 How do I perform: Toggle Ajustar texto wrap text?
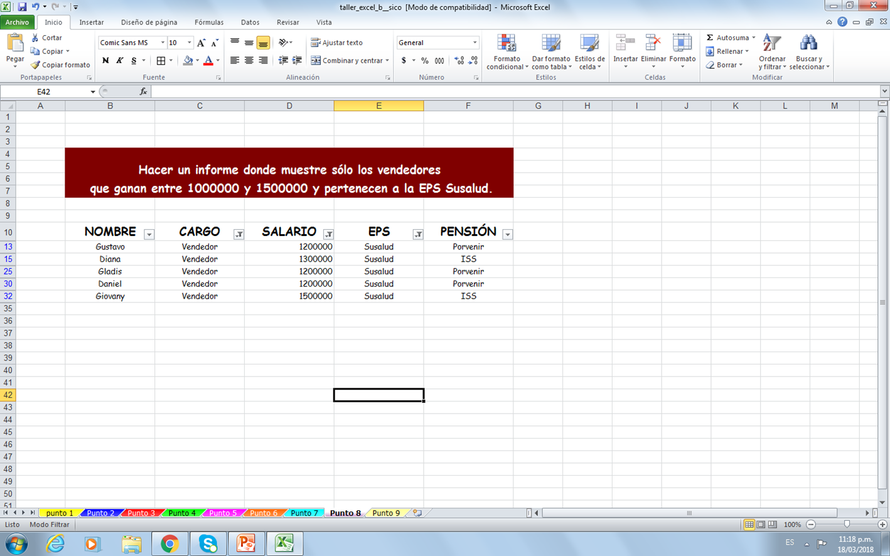click(x=337, y=43)
